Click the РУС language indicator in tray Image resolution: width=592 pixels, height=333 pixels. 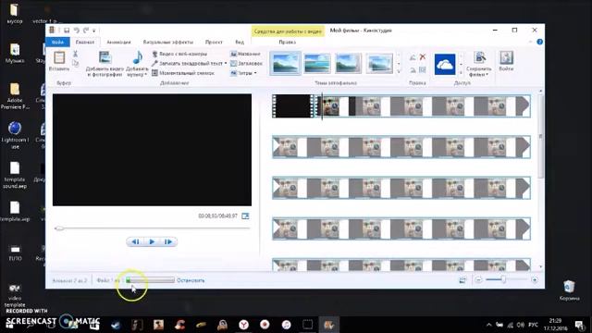pos(533,325)
